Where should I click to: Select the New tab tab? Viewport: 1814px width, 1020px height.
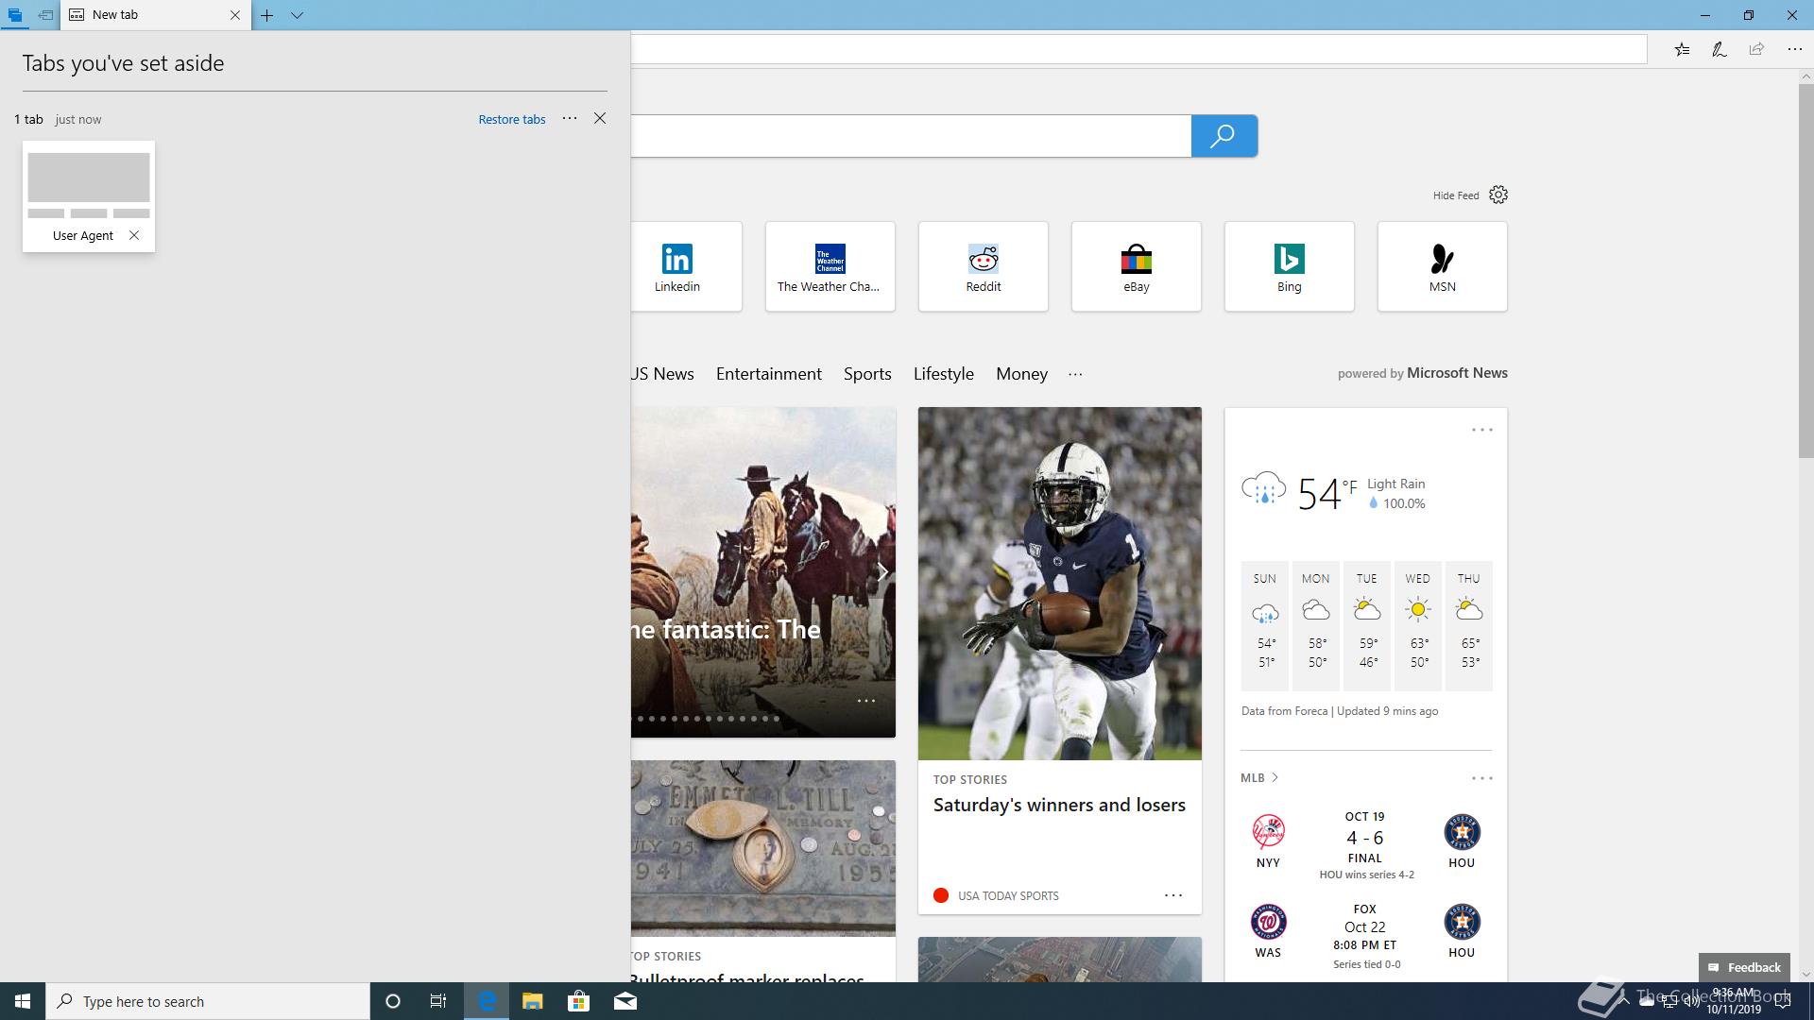156,15
